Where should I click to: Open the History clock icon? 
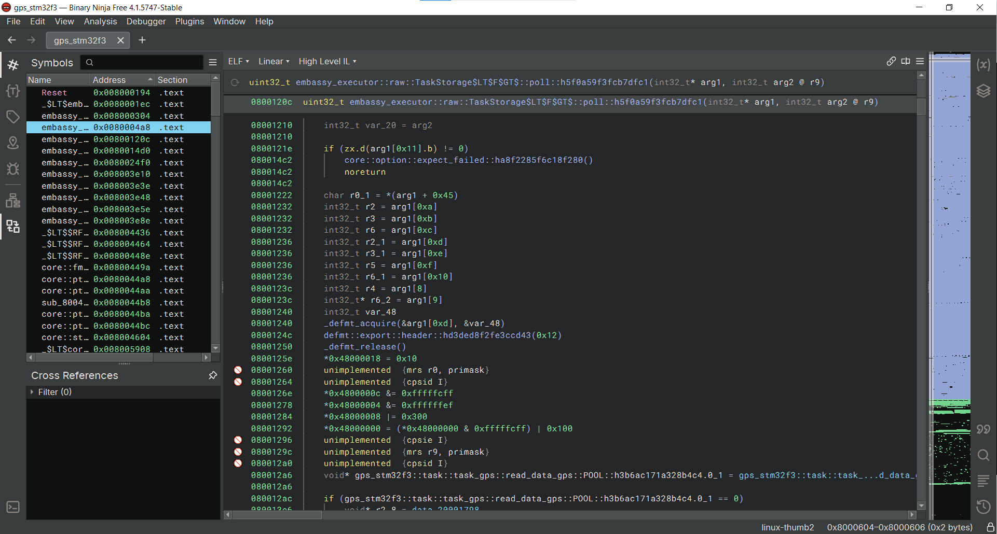984,507
